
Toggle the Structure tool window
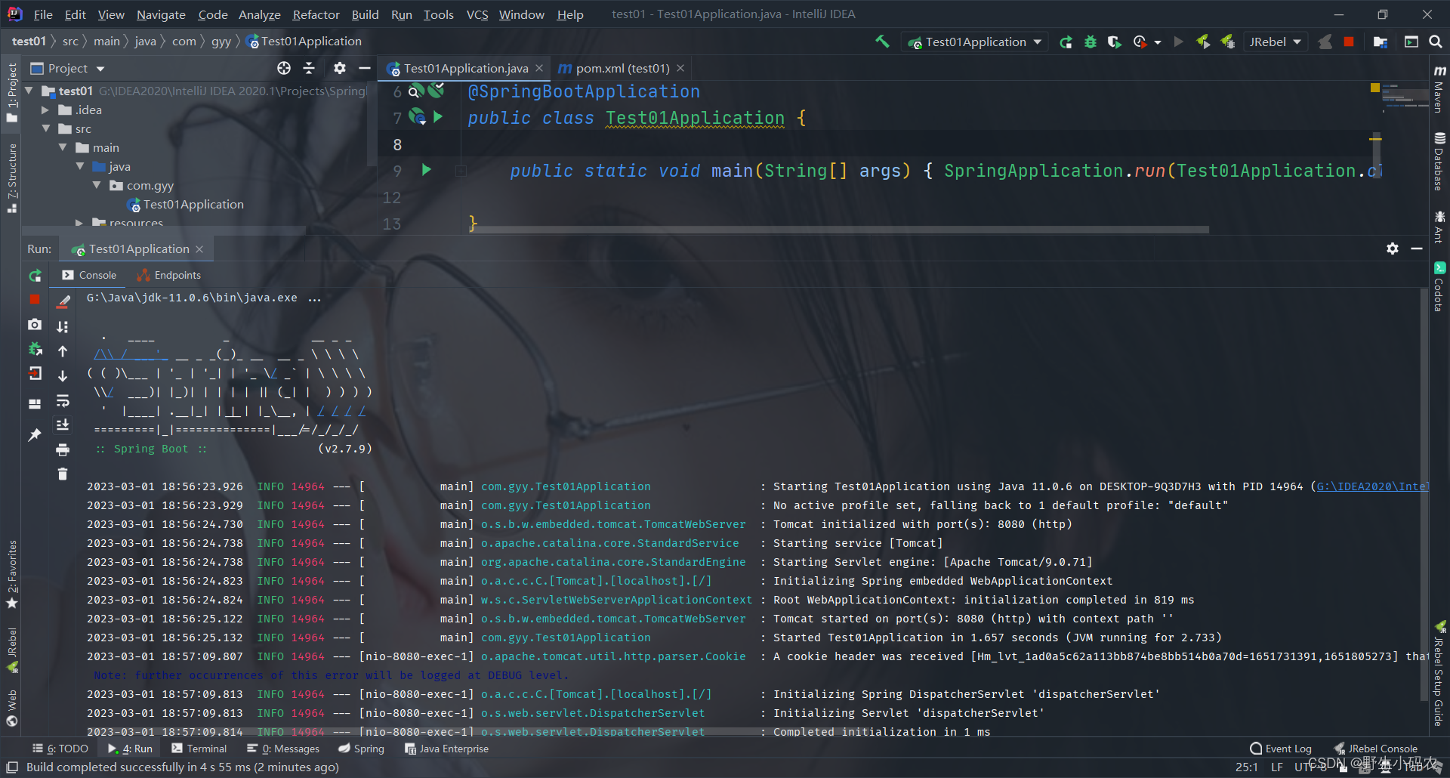[x=11, y=178]
